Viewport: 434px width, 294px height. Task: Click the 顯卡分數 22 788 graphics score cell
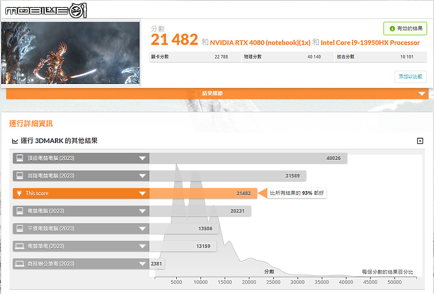click(x=195, y=57)
